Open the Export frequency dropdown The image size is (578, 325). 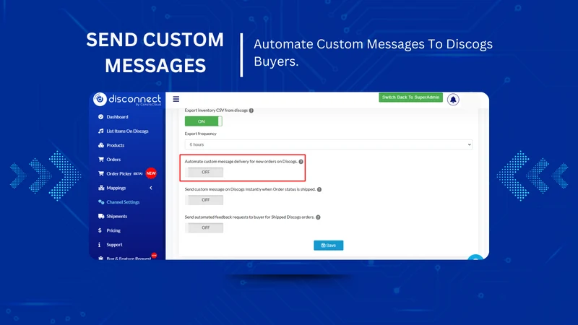(x=329, y=144)
